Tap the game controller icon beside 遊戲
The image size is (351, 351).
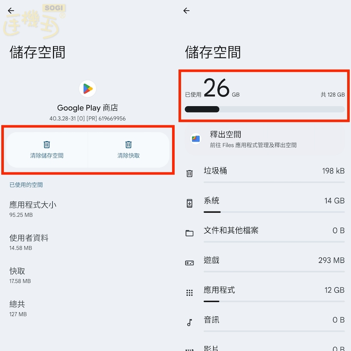[190, 262]
